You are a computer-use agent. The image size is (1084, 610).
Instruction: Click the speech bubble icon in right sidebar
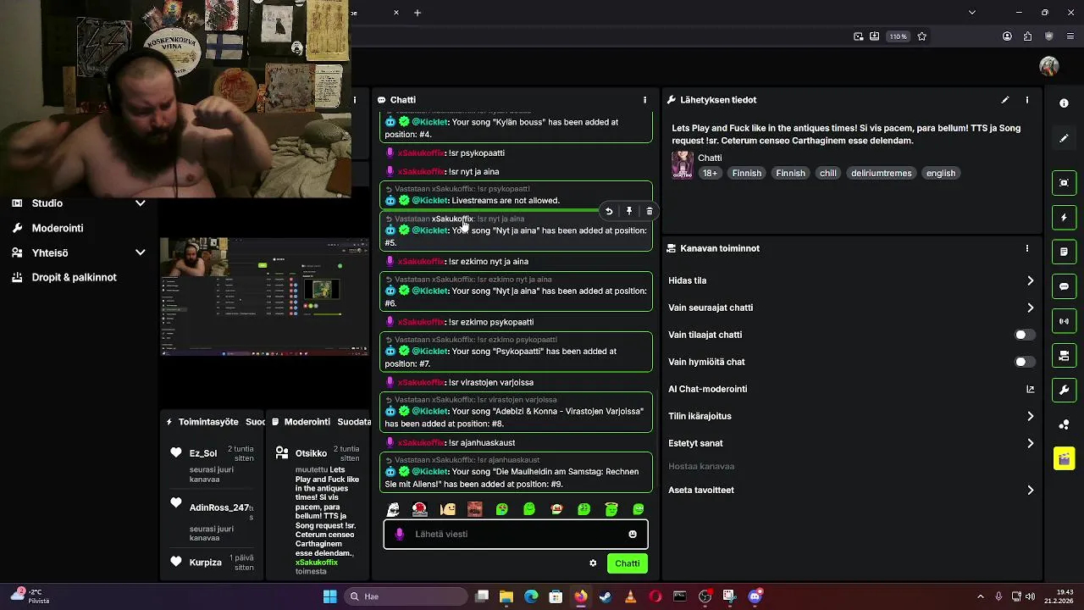click(1065, 286)
